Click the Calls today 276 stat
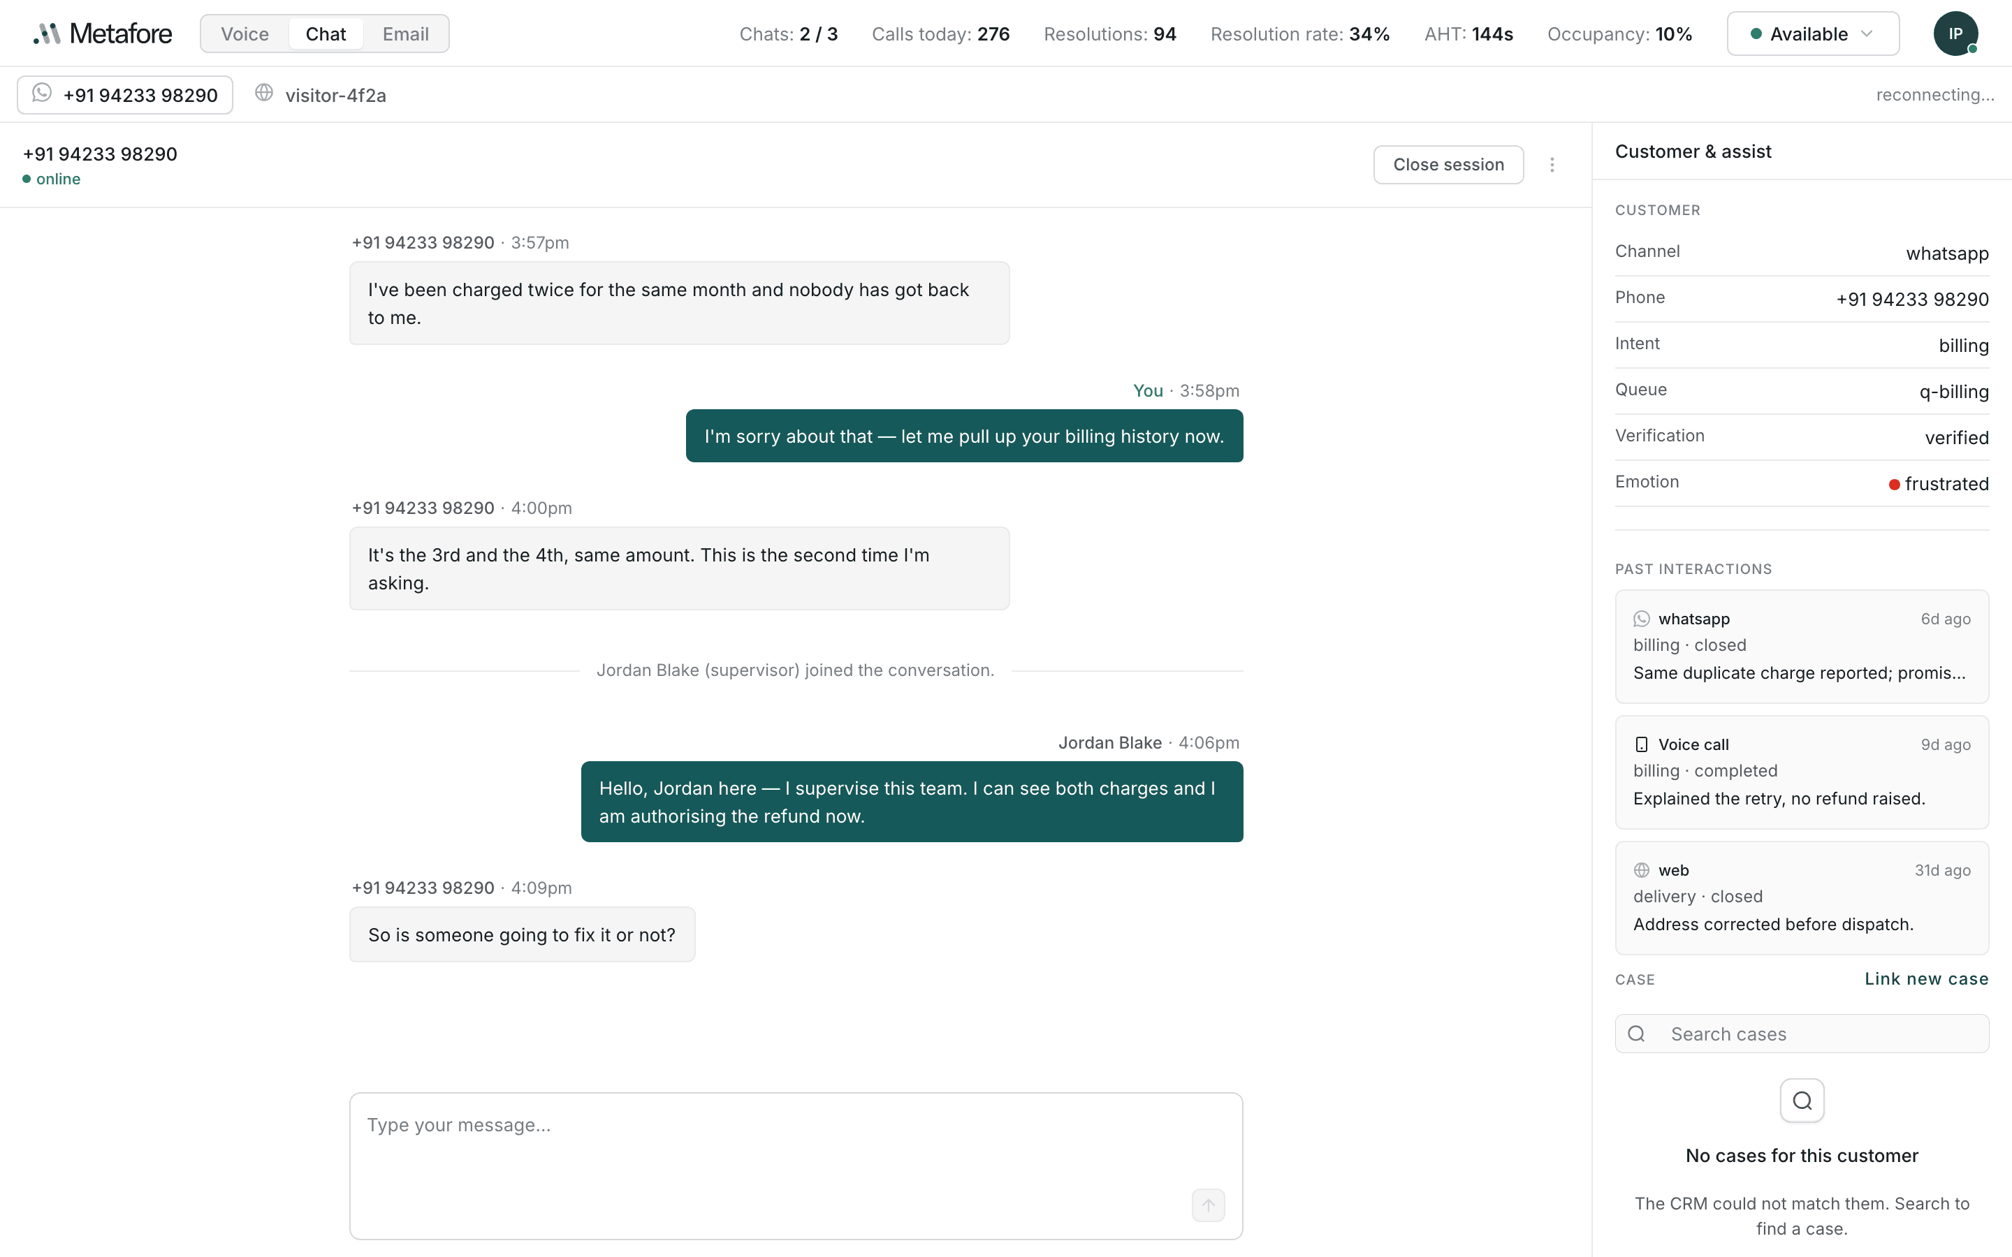Image resolution: width=2012 pixels, height=1257 pixels. (940, 34)
